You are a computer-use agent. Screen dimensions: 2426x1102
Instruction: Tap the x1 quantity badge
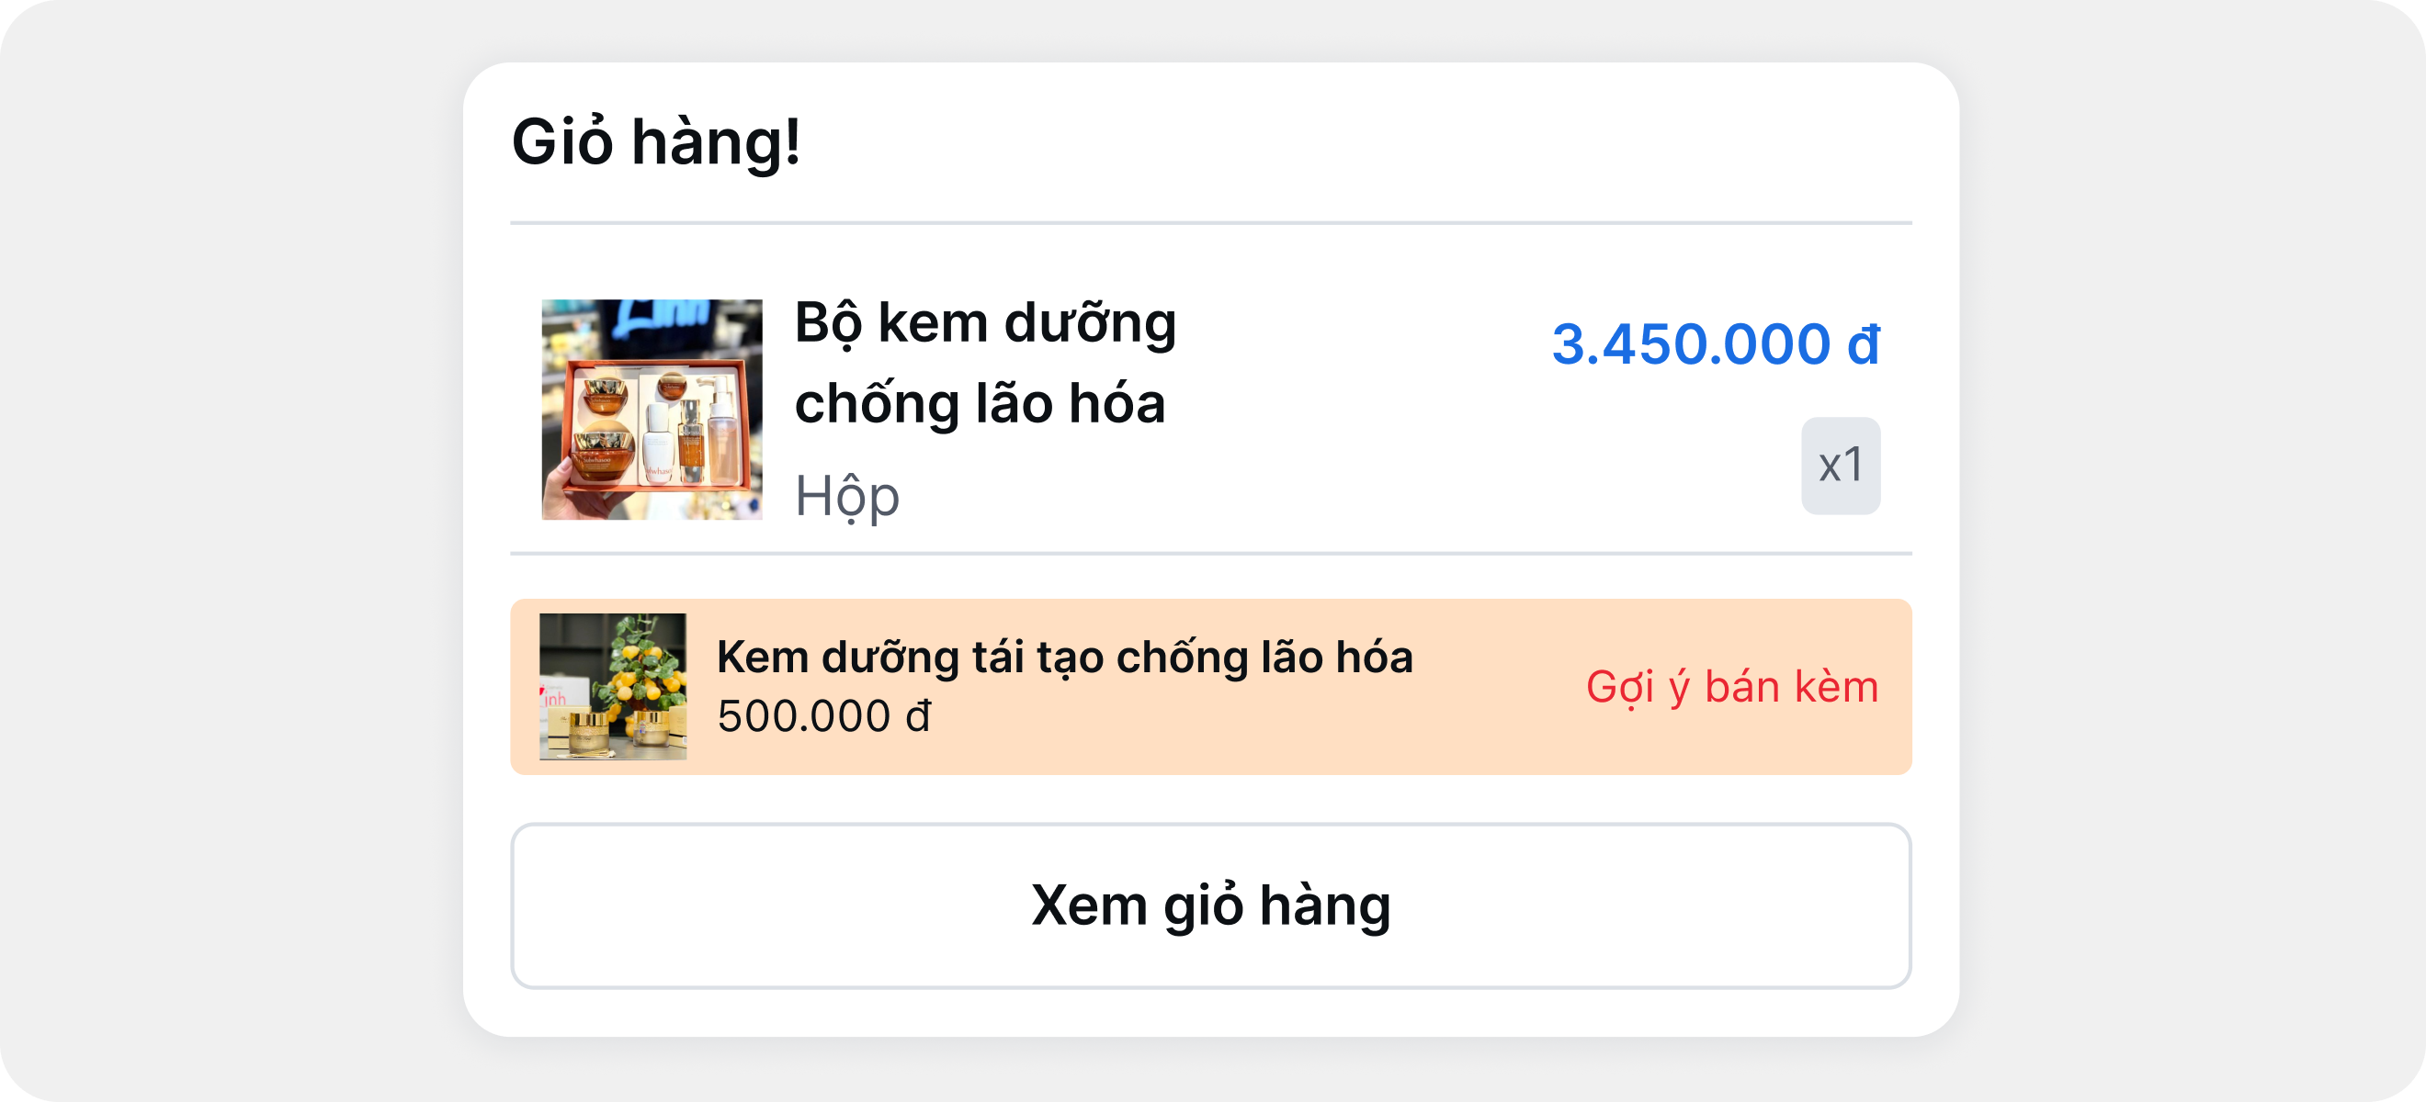1841,466
